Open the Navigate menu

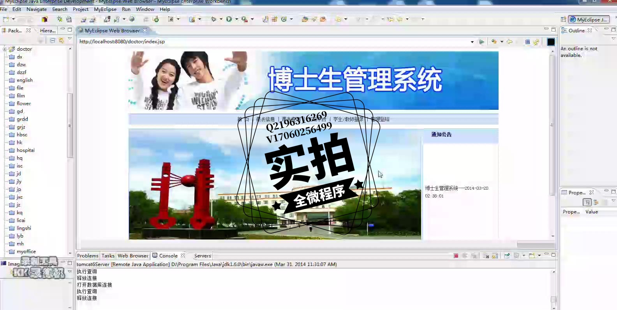tap(37, 9)
